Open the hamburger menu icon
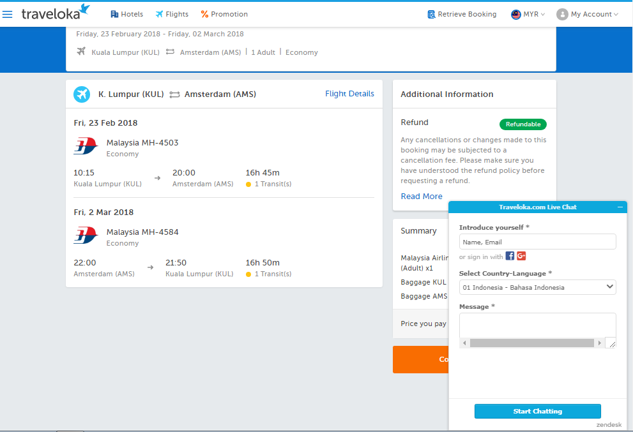633x432 pixels. [7, 15]
